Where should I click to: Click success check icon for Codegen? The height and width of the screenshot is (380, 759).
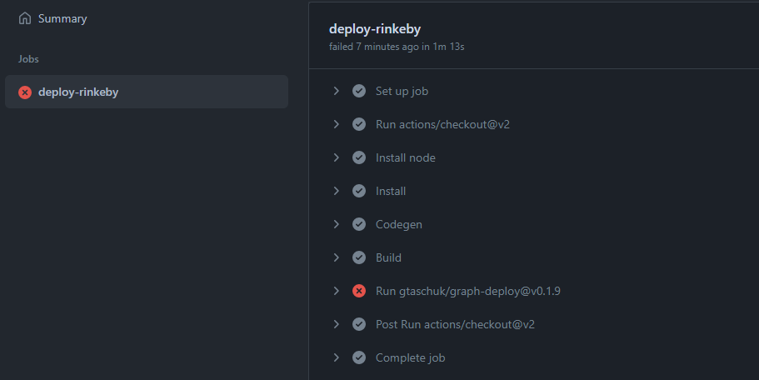coord(359,224)
